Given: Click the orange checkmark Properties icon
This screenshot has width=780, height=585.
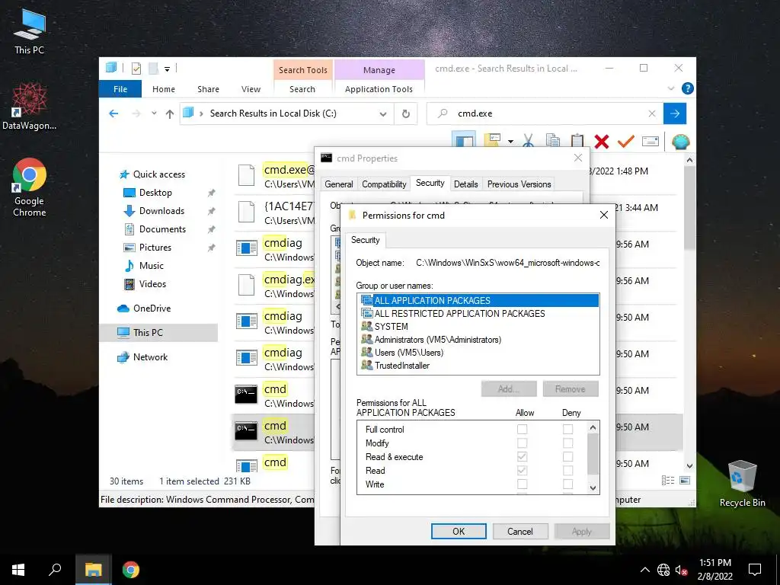Looking at the screenshot, I should pos(626,141).
